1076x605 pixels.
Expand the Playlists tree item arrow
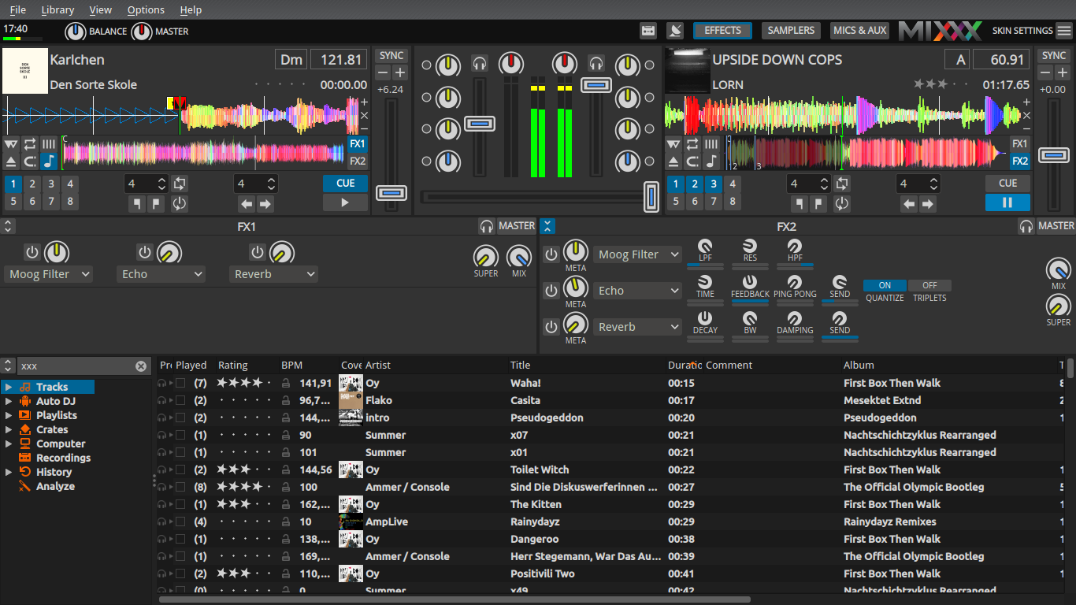pyautogui.click(x=9, y=415)
